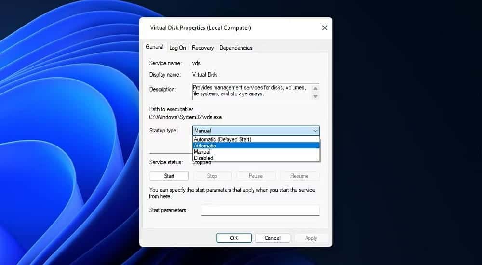The image size is (482, 265).
Task: Choose the highlighted Automatic startup option
Action: pyautogui.click(x=205, y=146)
